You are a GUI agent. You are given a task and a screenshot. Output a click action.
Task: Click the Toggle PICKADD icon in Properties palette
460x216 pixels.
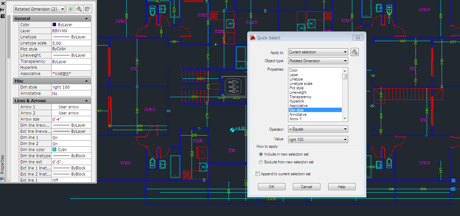point(70,9)
